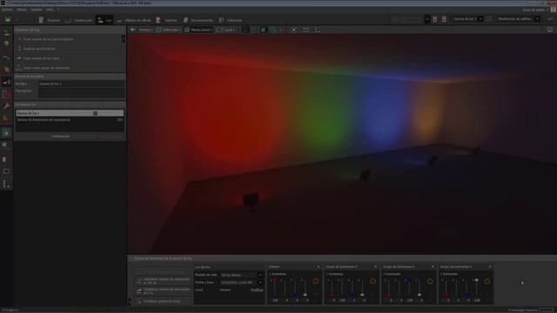
Task: Click the first page icon left of scene dropdown
Action: click(435, 19)
